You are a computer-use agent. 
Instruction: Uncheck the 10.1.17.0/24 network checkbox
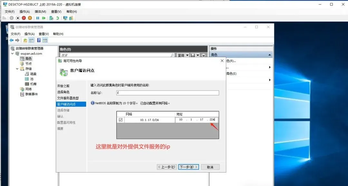click(121, 119)
